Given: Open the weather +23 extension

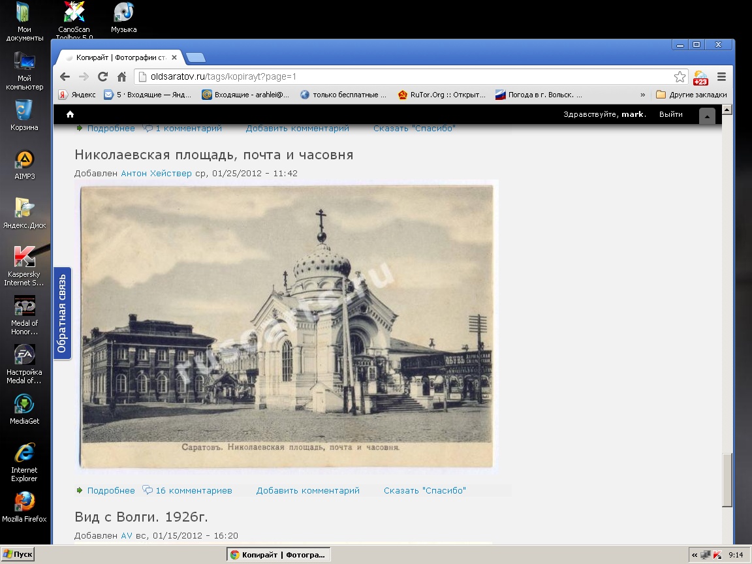Looking at the screenshot, I should point(700,77).
